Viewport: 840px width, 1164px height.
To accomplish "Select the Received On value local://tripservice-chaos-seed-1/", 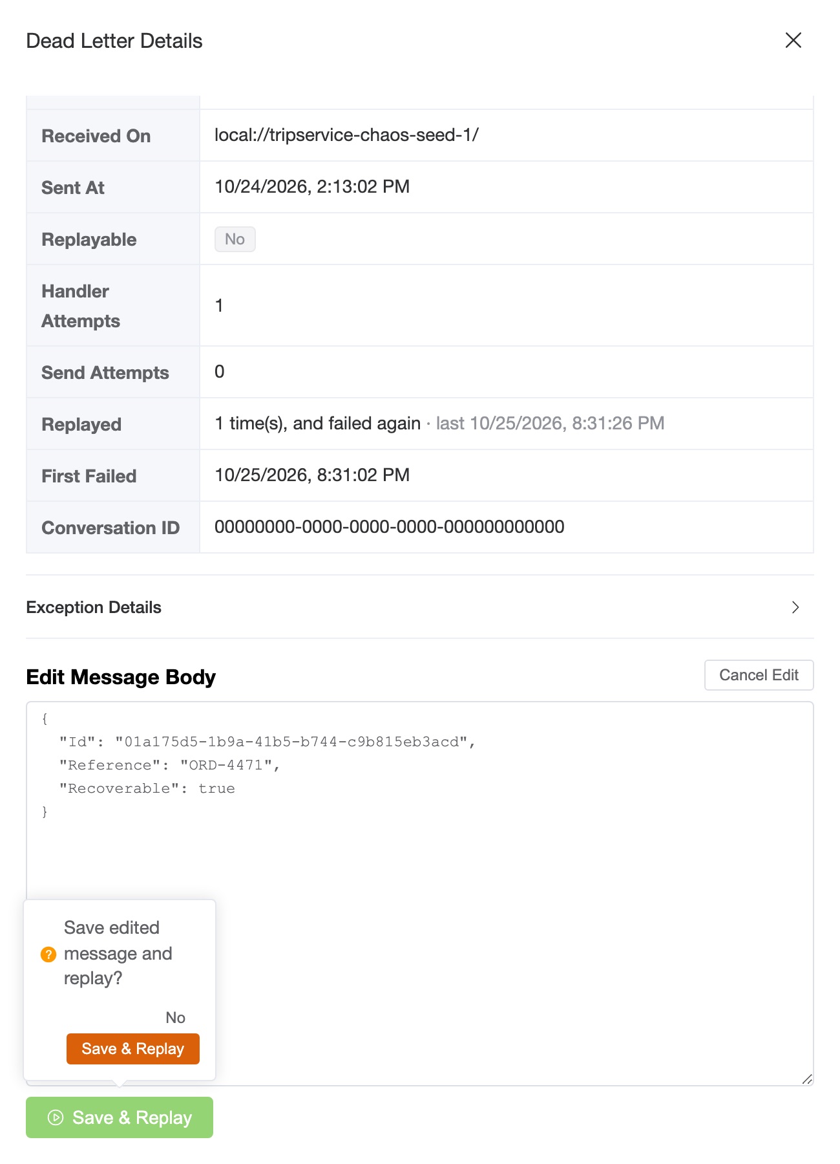I will pos(346,135).
